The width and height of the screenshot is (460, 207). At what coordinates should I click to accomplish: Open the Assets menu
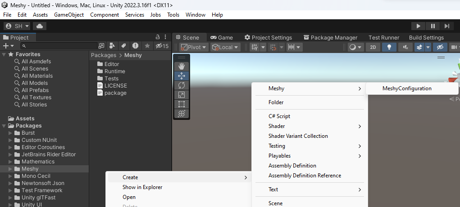40,15
